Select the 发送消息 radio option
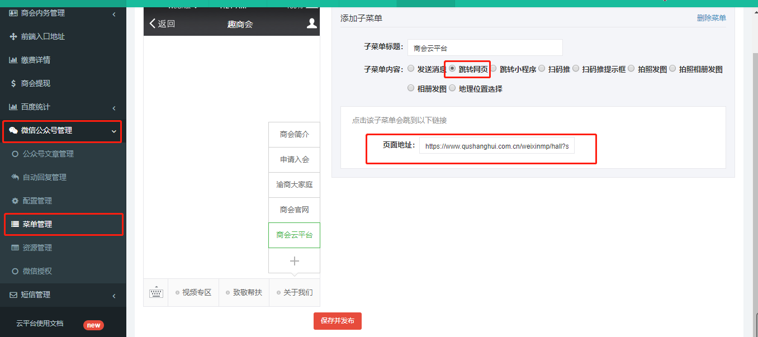 coord(411,69)
